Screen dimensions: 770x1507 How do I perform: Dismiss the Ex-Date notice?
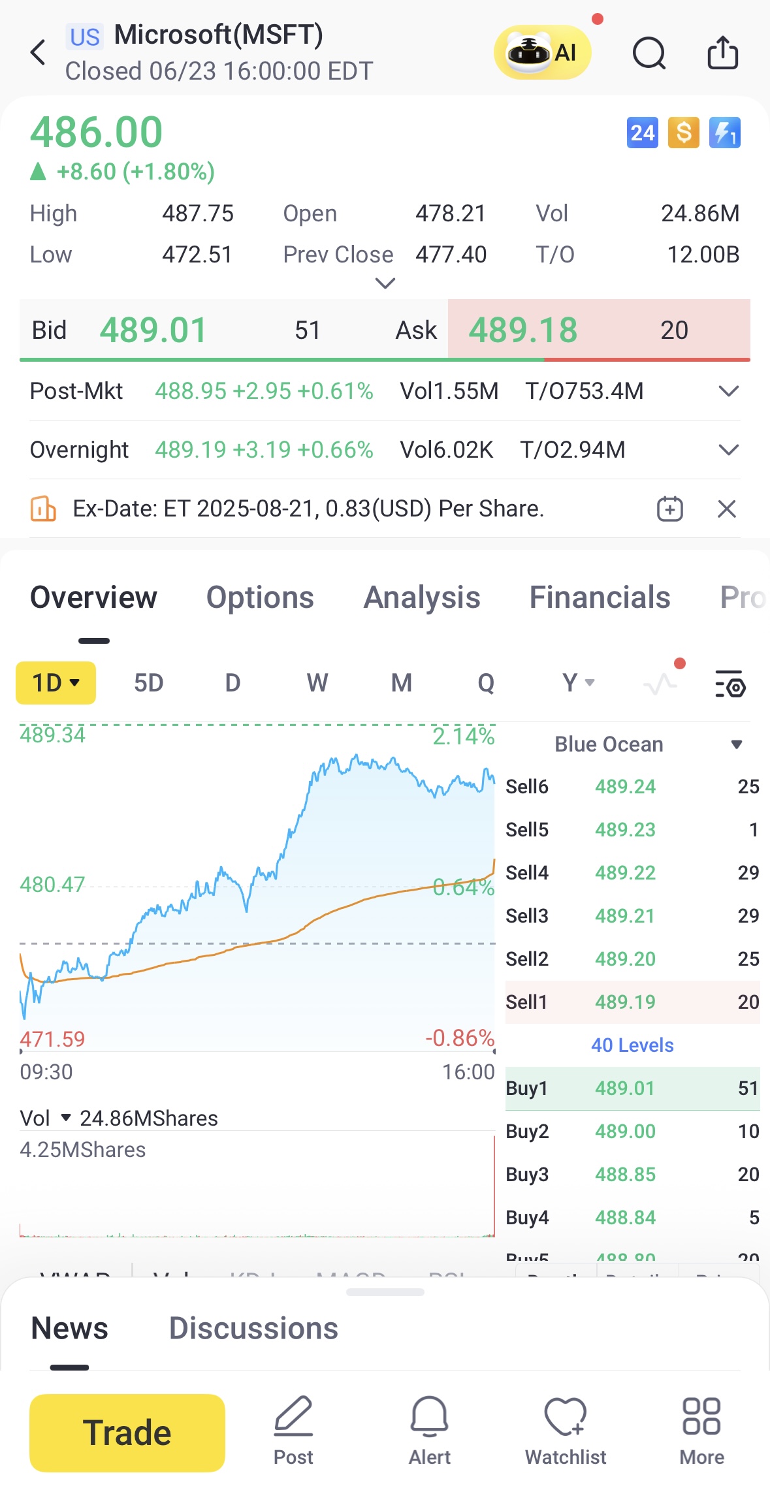[727, 509]
